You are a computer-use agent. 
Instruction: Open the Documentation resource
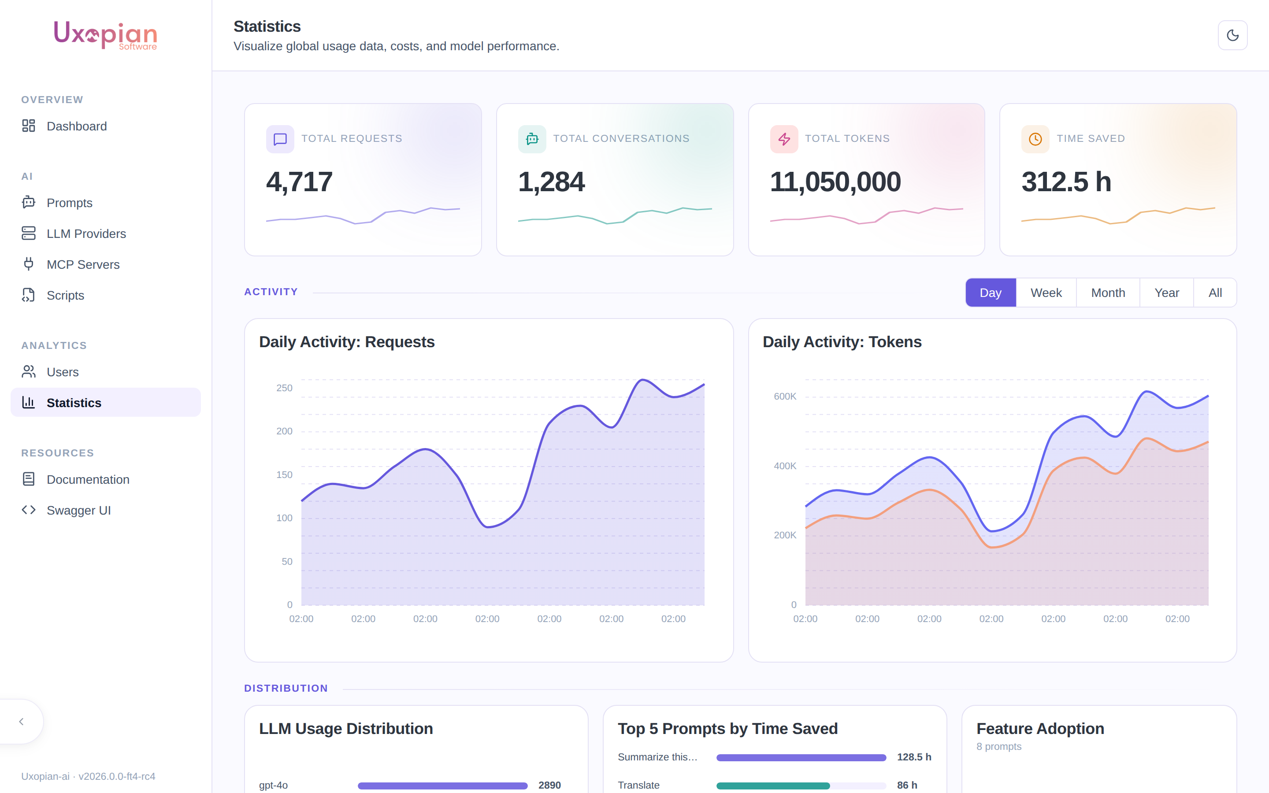pos(105,479)
